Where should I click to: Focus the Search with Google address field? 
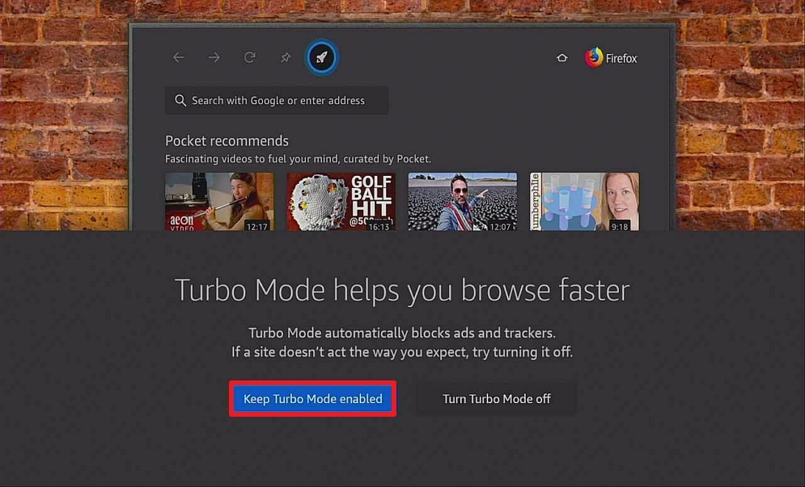(x=277, y=100)
